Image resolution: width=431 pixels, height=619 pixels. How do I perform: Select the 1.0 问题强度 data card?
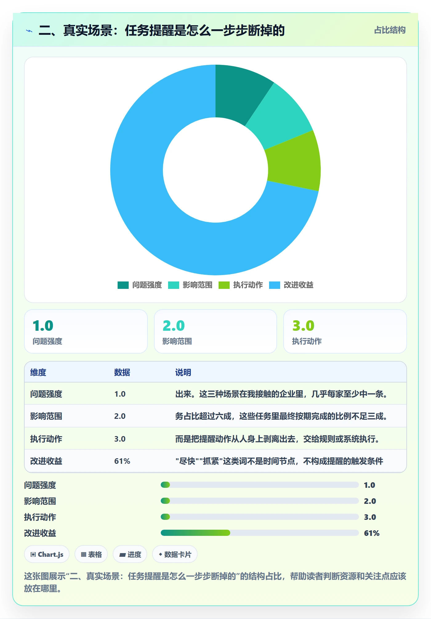tap(86, 331)
